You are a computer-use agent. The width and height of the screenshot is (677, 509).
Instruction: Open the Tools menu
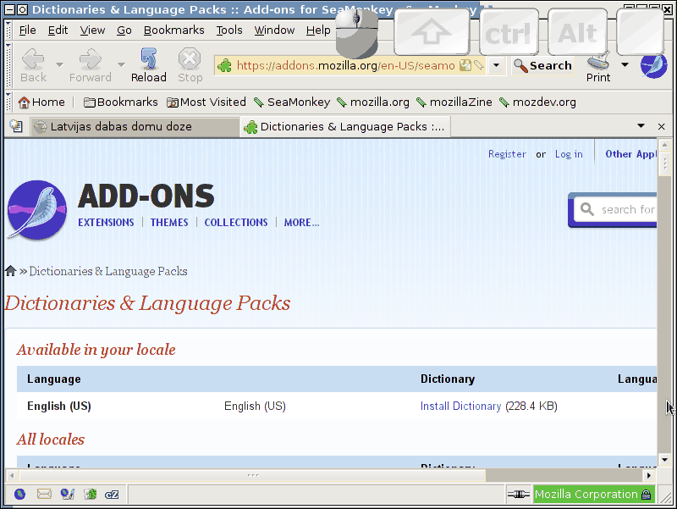tap(229, 30)
